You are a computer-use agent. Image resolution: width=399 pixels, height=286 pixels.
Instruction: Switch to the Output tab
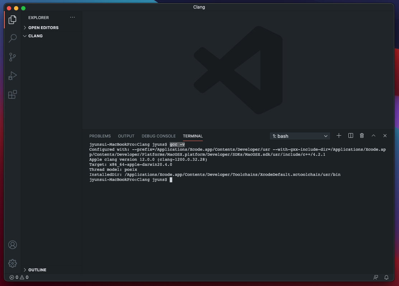pos(126,136)
